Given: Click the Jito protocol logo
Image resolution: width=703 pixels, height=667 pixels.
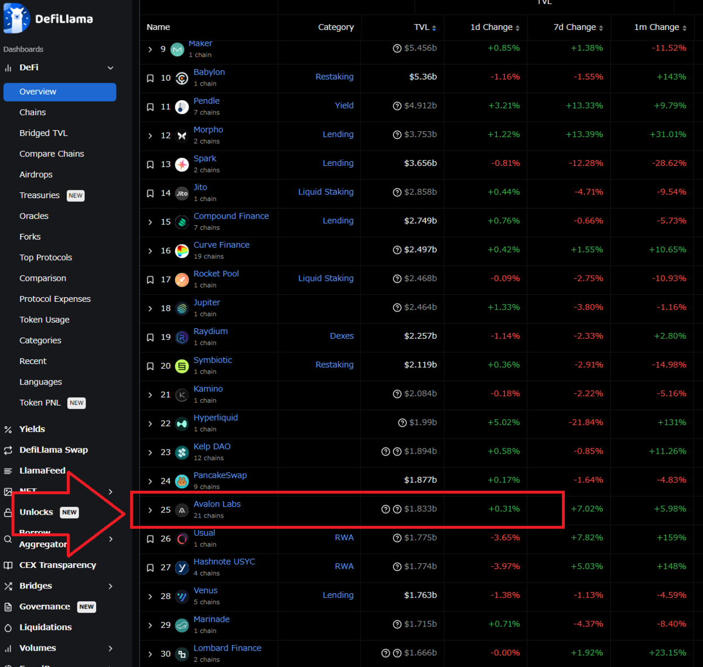Looking at the screenshot, I should (182, 193).
